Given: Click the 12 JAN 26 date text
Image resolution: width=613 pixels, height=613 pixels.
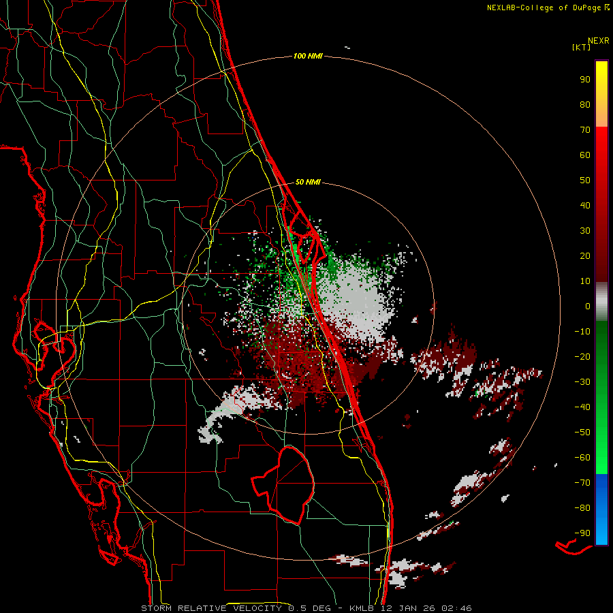Looking at the screenshot, I should tap(408, 608).
